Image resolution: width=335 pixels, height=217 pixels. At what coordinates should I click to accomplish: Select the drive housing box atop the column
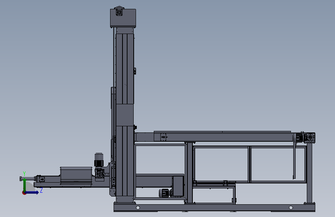tap(123, 18)
